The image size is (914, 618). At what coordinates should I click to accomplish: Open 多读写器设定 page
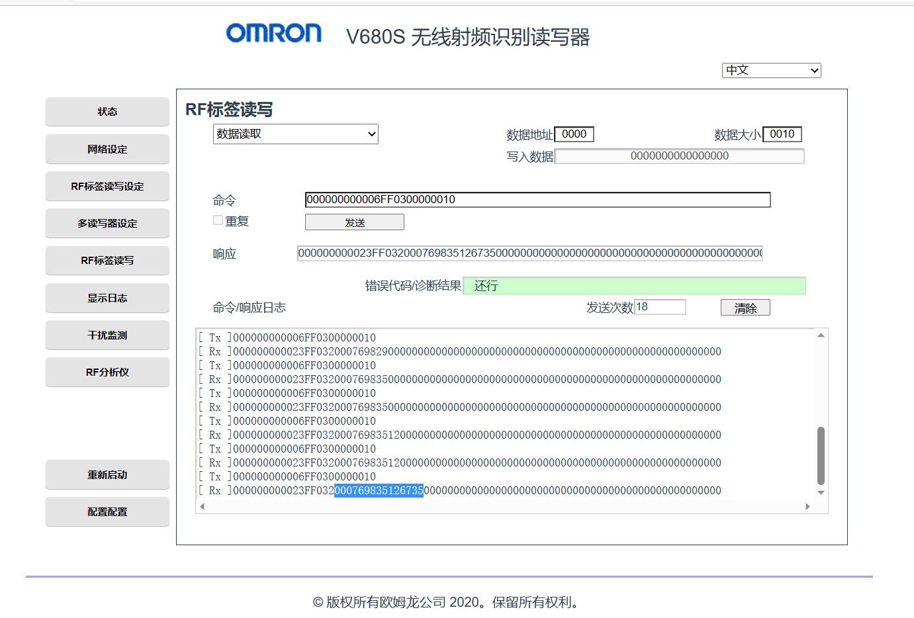107,224
